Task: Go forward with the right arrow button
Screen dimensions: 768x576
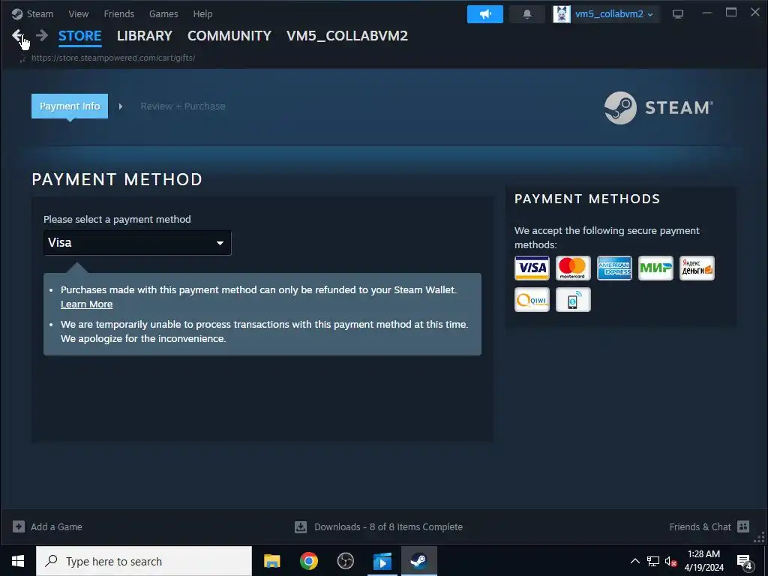Action: pyautogui.click(x=42, y=35)
